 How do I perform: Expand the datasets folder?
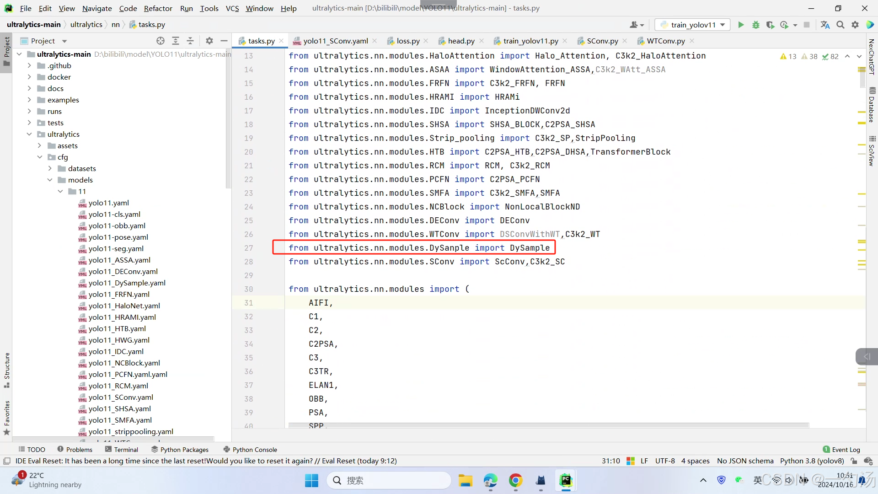pos(50,168)
